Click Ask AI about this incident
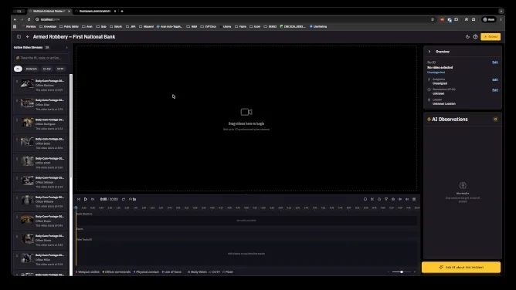516x290 pixels. point(461,268)
